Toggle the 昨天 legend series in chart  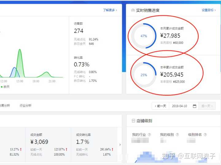point(5,87)
